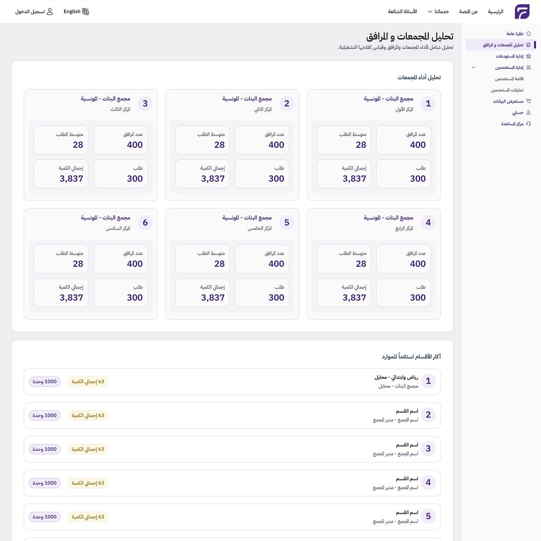Click the rank 4 badge on المركز الرابع card
This screenshot has height=541, width=541.
428,223
